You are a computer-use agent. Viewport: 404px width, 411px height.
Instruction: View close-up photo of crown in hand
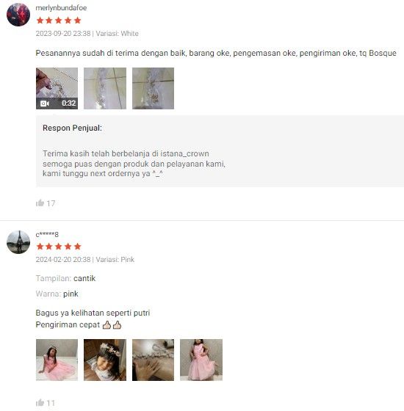(x=153, y=360)
